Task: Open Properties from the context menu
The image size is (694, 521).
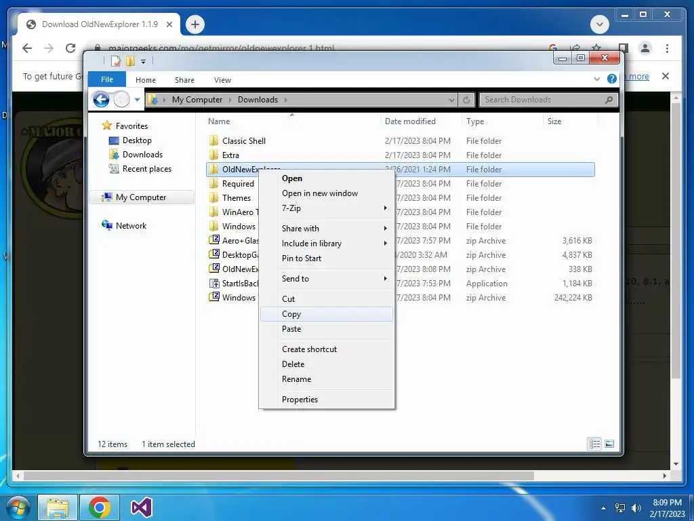Action: (327, 400)
